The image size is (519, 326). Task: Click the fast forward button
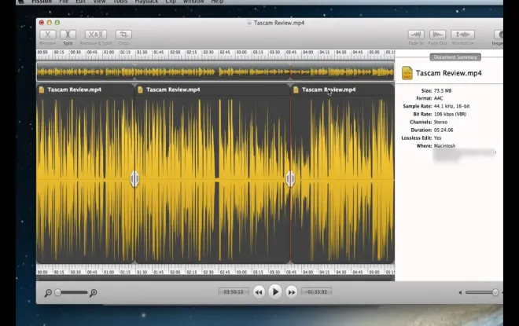[291, 292]
